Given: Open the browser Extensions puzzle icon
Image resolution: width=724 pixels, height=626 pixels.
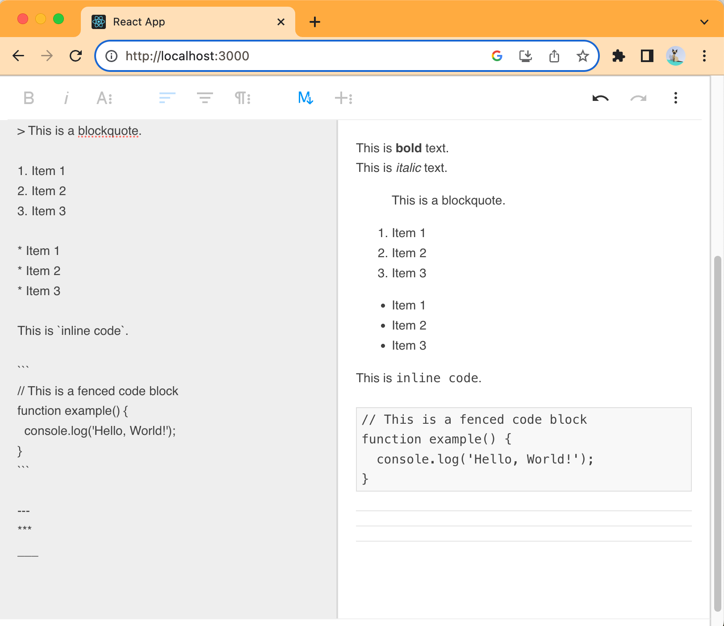Looking at the screenshot, I should pyautogui.click(x=619, y=56).
